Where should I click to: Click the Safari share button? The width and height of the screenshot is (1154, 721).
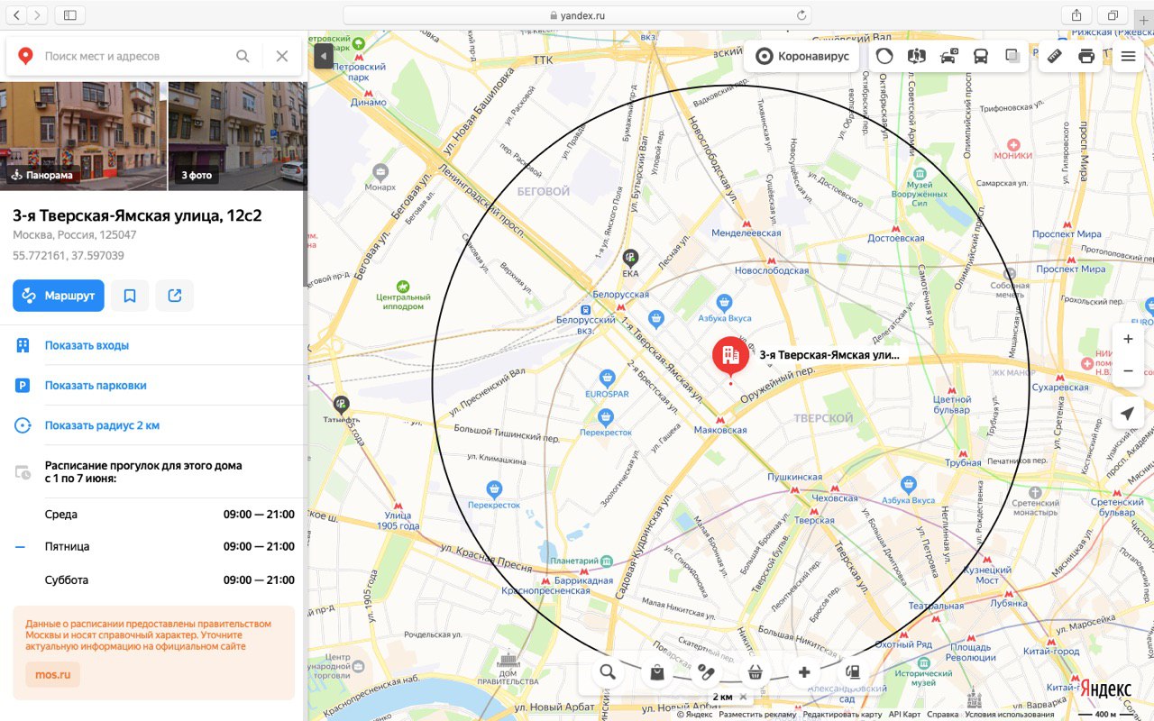pos(1076,15)
